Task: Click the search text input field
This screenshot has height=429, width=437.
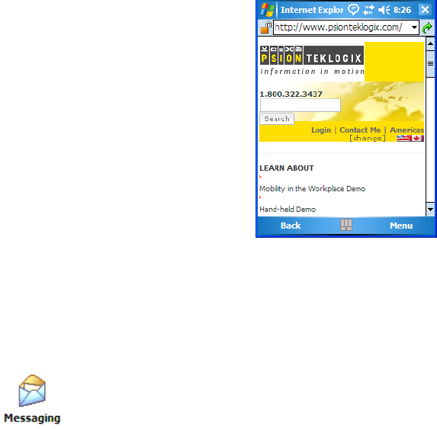Action: [300, 105]
